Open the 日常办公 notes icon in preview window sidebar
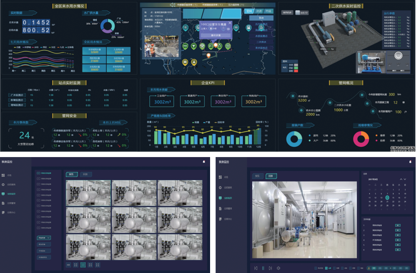The width and height of the screenshot is (416, 273). [3, 212]
